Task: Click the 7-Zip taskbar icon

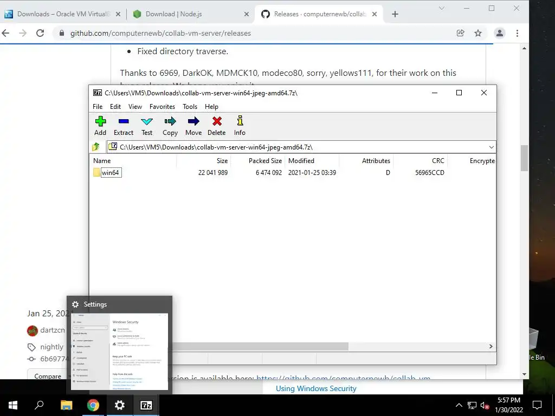Action: point(146,405)
